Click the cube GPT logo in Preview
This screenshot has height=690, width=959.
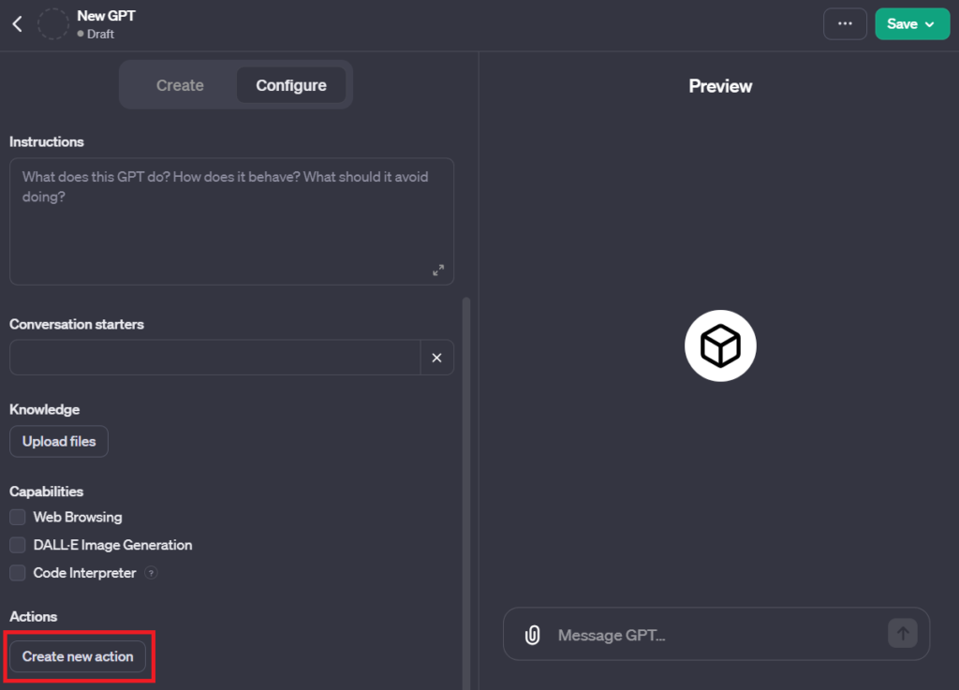tap(720, 347)
